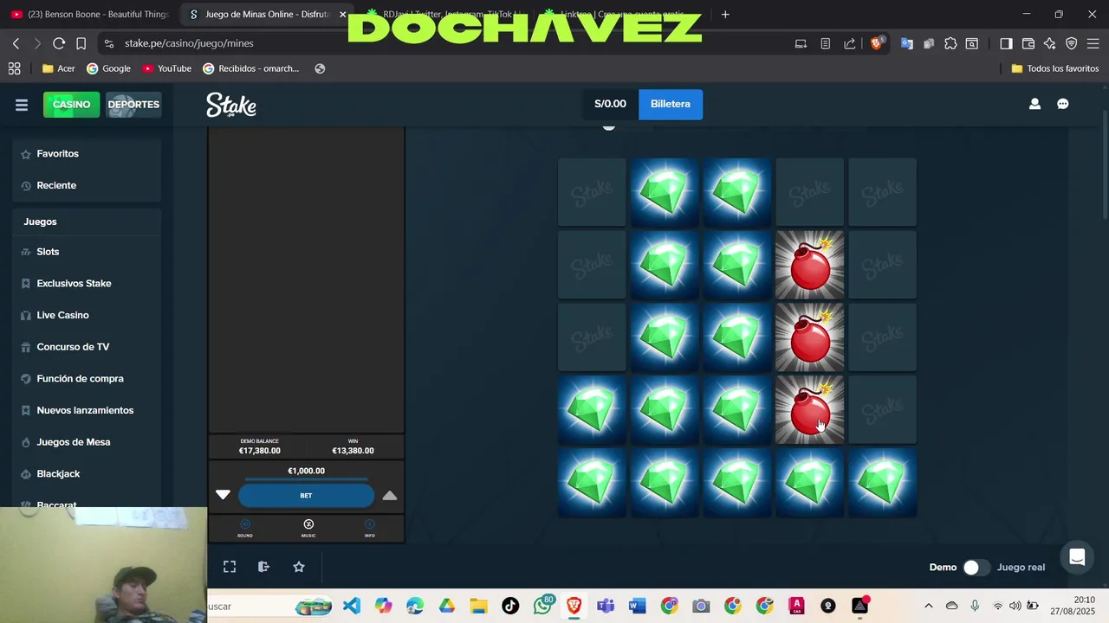
Task: Select the CASINO tab
Action: click(71, 105)
